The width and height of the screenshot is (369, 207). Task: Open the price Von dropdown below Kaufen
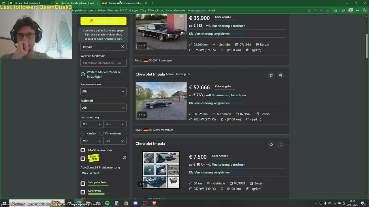pyautogui.click(x=92, y=141)
